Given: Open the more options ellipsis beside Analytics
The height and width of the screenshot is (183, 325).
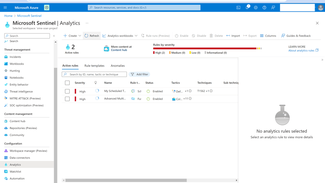Looking at the screenshot, I should coord(87,23).
